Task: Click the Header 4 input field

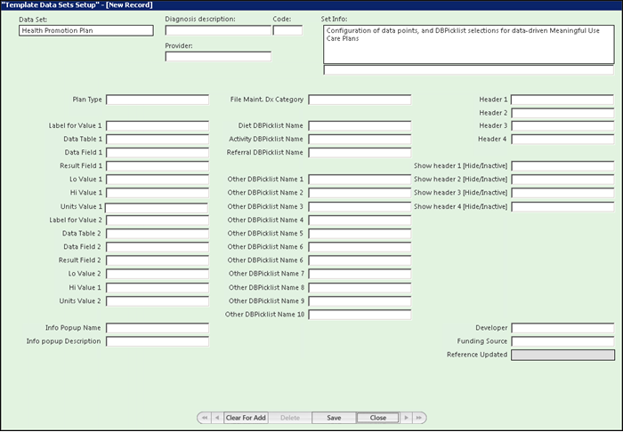Action: tap(562, 140)
